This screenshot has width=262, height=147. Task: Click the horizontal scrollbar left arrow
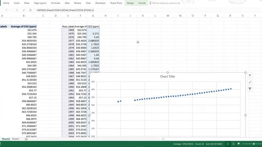click(x=163, y=139)
